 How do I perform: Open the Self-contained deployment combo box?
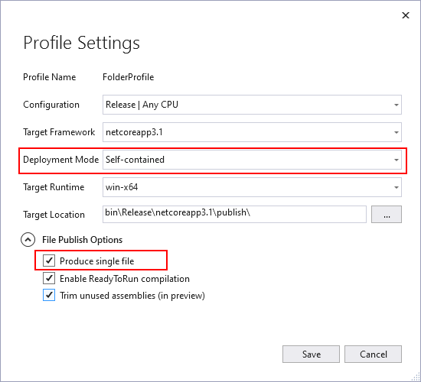(252, 160)
